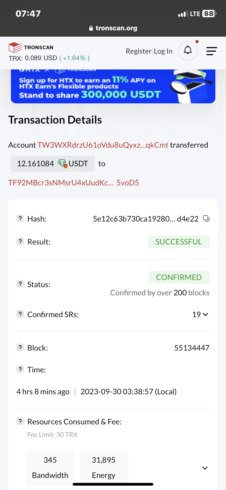Viewport: 226px width, 490px height.
Task: Click the question mark next to Status
Action: (x=20, y=284)
